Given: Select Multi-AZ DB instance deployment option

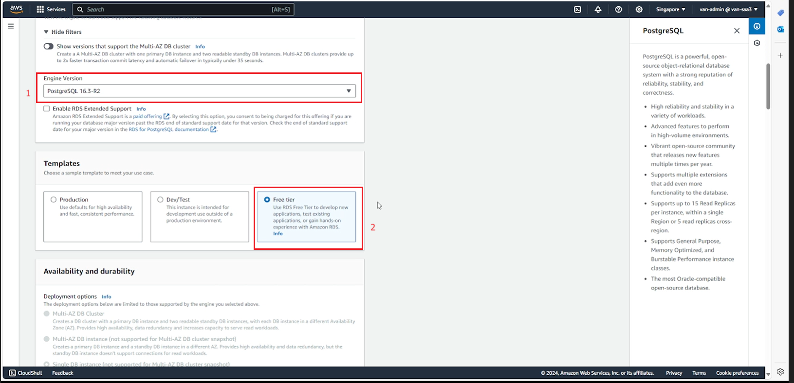Looking at the screenshot, I should (x=47, y=339).
